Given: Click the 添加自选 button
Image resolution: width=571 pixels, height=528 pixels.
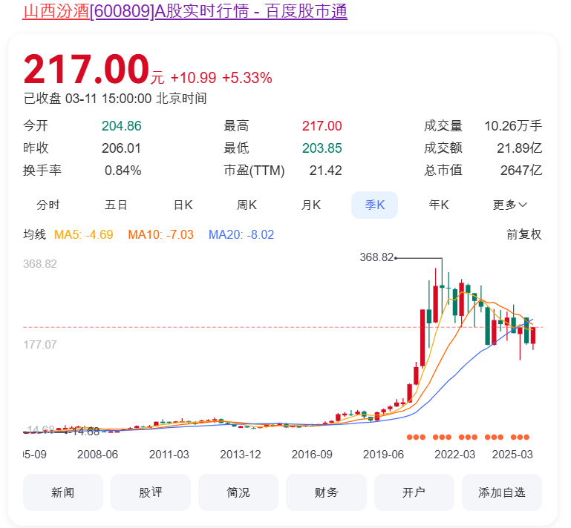Looking at the screenshot, I should pyautogui.click(x=502, y=492).
